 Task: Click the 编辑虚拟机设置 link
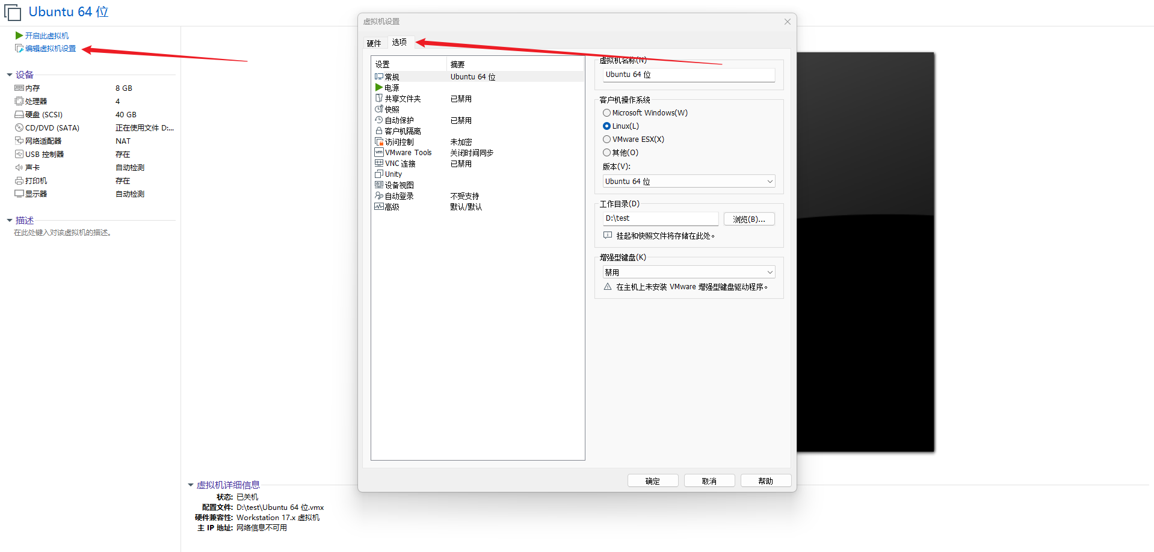(51, 49)
